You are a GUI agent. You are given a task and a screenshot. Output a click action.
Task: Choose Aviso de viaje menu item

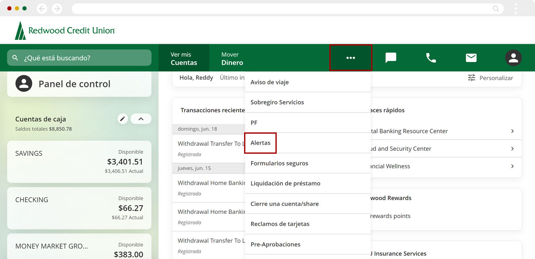(x=270, y=82)
